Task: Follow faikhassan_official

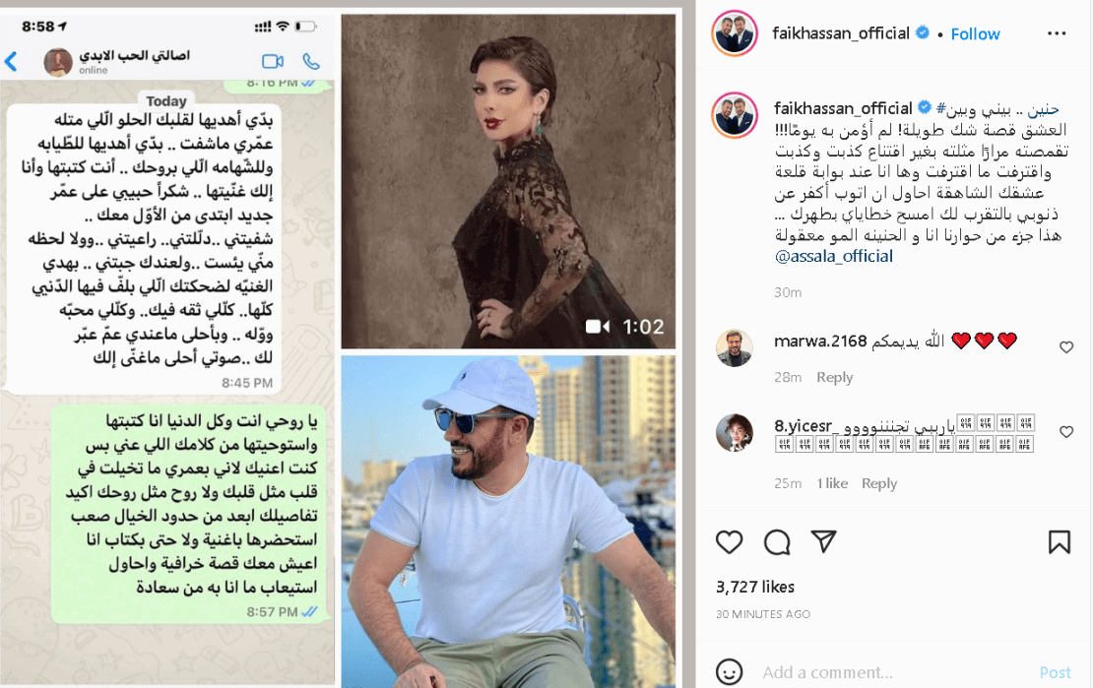Action: tap(975, 34)
